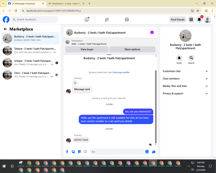Open the Home feed icon
The width and height of the screenshot is (216, 173).
pyautogui.click(x=86, y=19)
